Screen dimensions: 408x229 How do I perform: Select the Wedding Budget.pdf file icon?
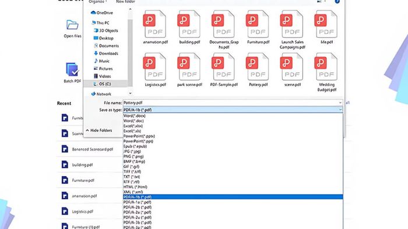click(326, 66)
